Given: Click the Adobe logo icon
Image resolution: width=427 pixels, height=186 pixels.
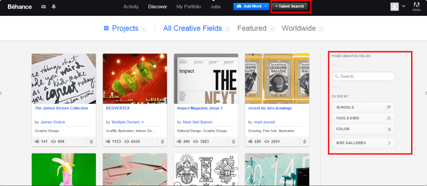Looking at the screenshot, I should [416, 7].
